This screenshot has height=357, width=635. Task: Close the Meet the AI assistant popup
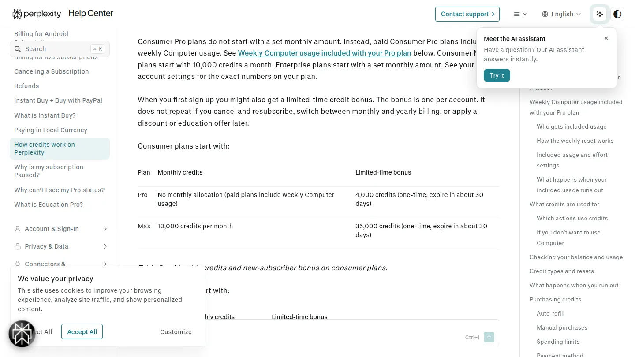pos(606,38)
